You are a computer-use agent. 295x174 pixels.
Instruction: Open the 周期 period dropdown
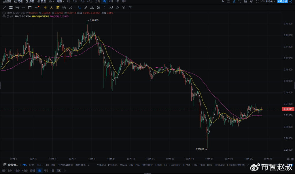(x=60, y=1)
